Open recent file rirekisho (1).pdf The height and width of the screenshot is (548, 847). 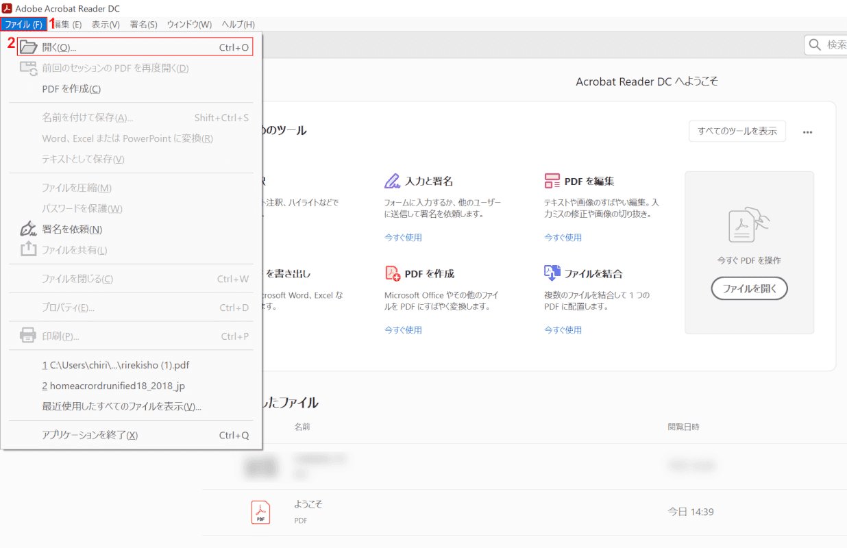click(x=116, y=365)
